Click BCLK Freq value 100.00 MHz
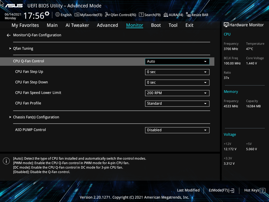The height and width of the screenshot is (202, 269). pyautogui.click(x=232, y=63)
